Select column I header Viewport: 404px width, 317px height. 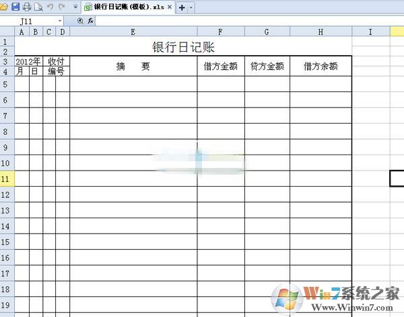(x=371, y=32)
